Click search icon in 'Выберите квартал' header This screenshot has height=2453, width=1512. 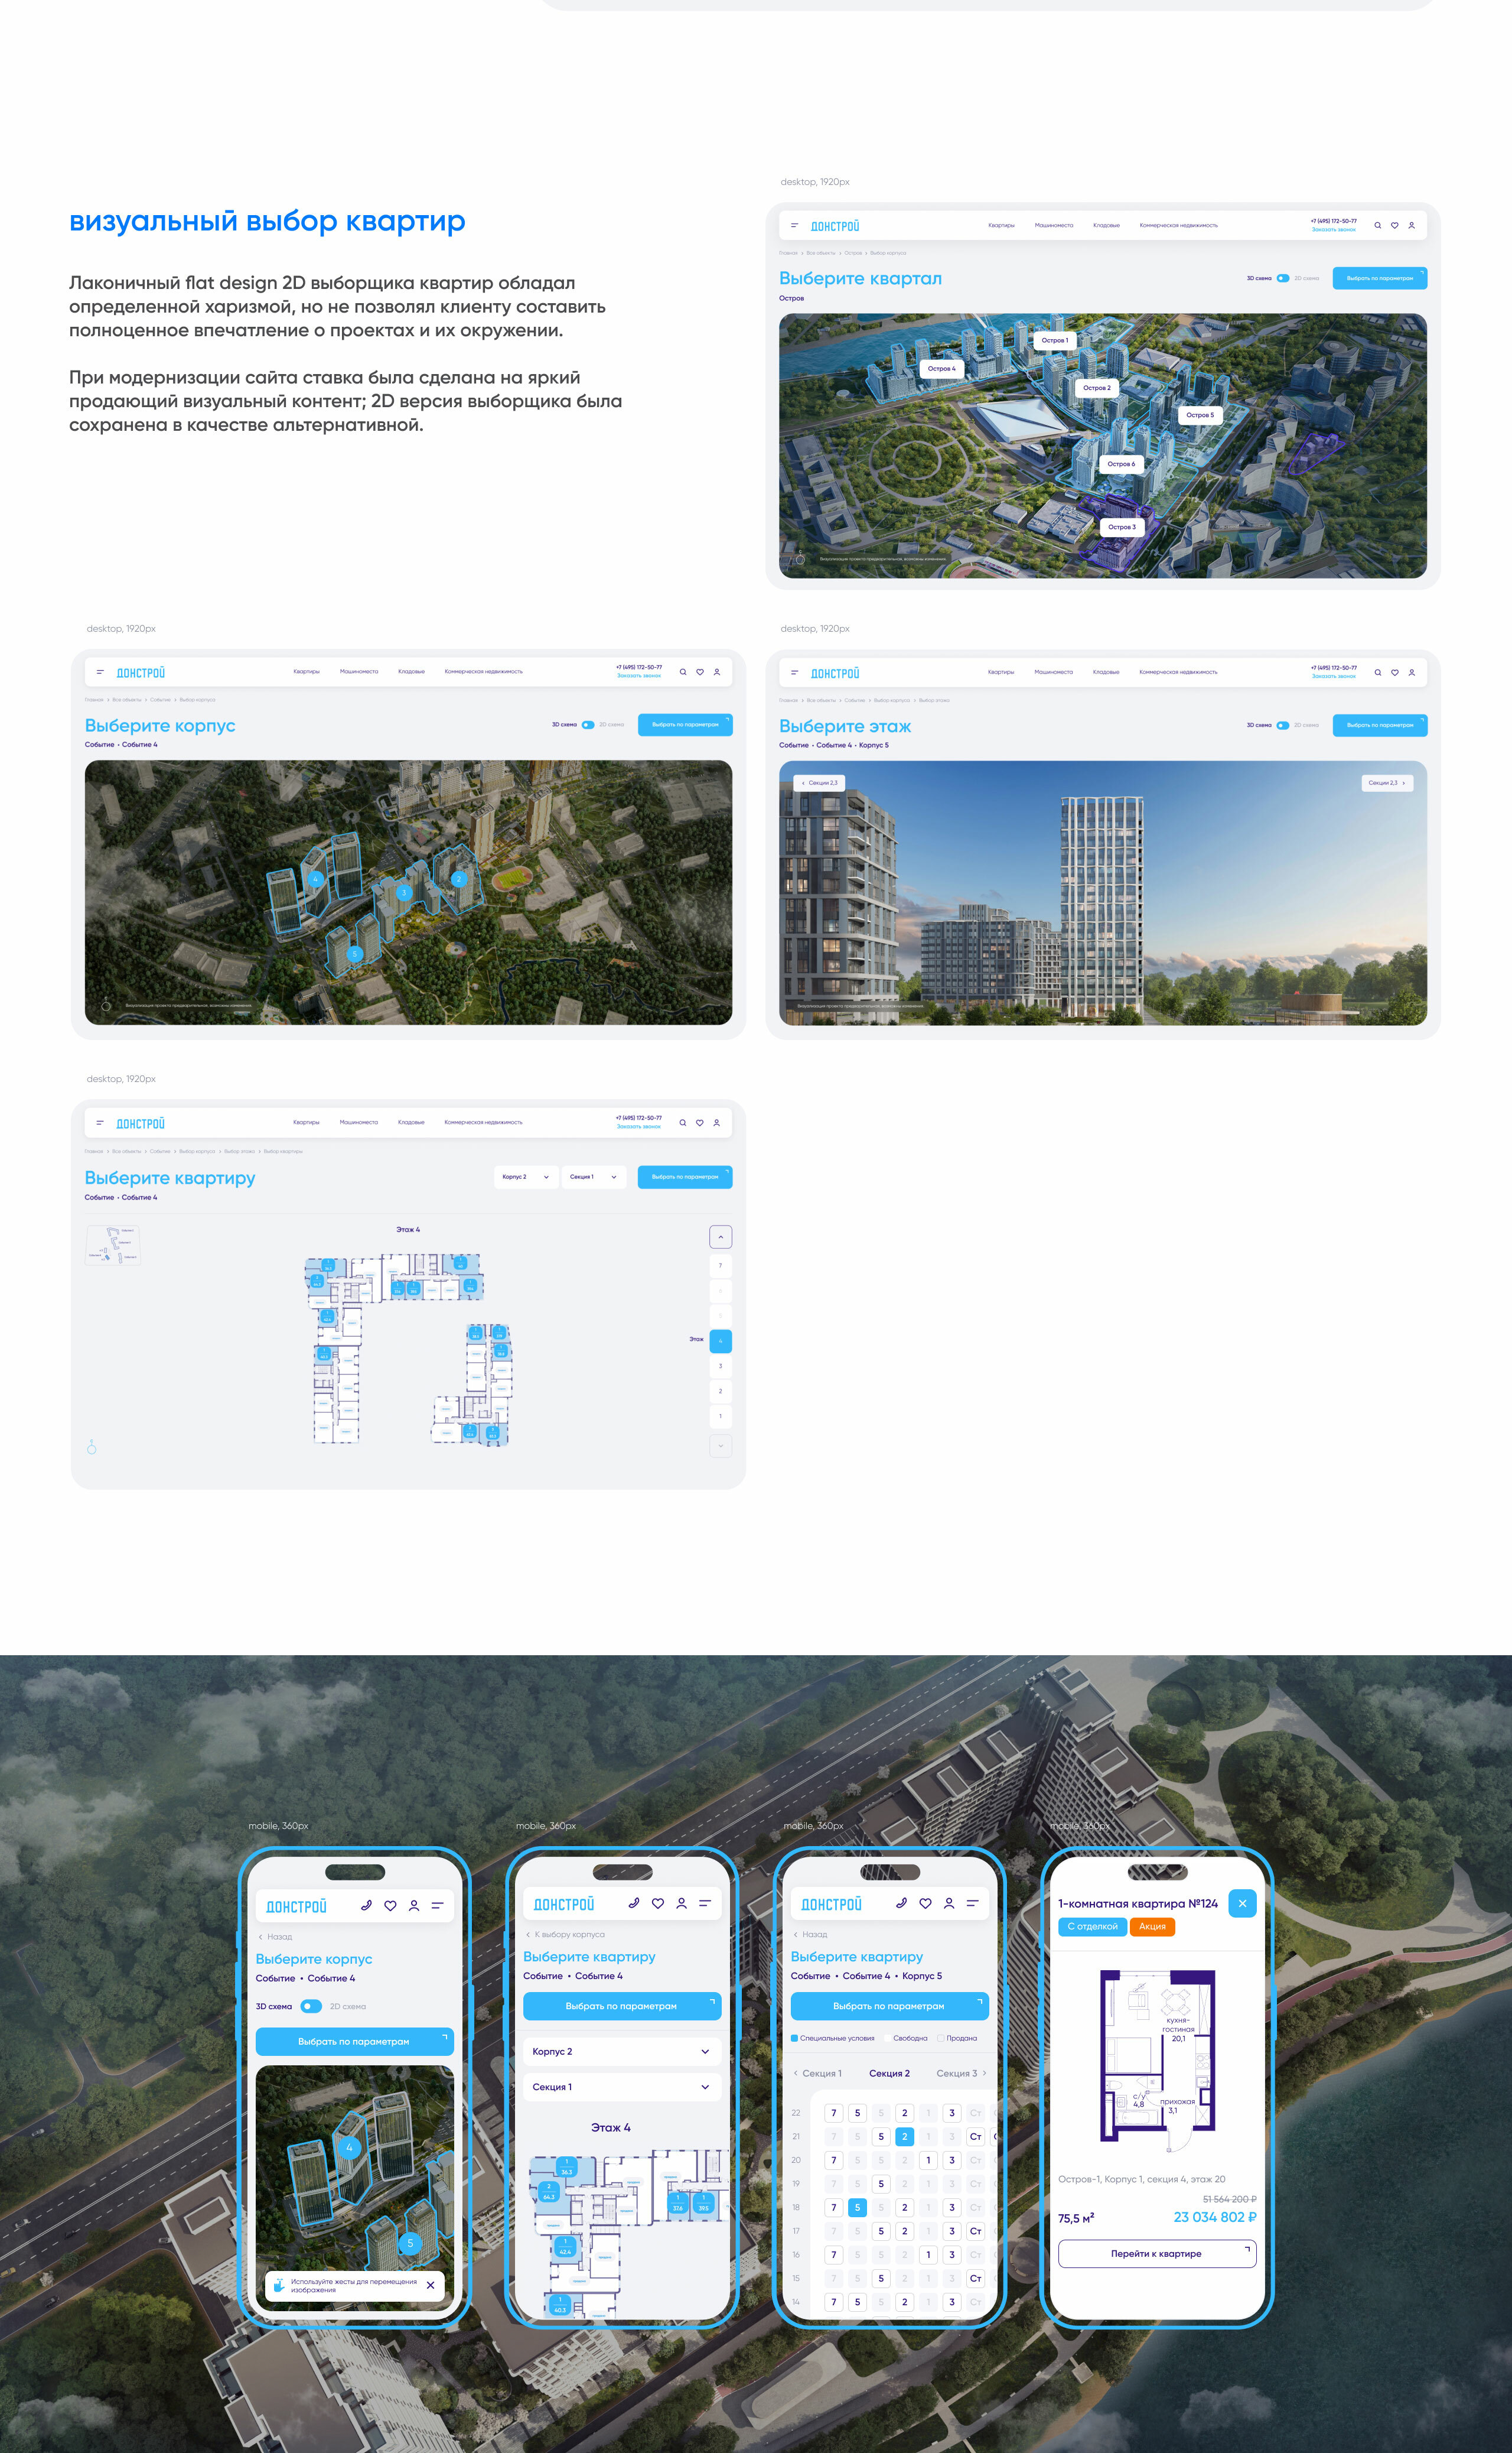coord(1378,226)
